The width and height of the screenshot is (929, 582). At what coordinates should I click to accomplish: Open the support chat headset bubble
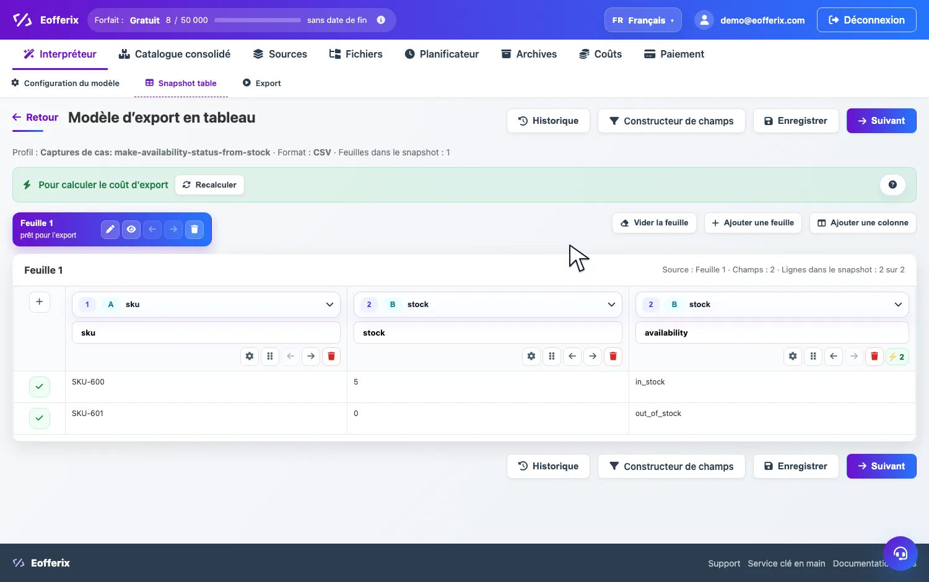[900, 553]
